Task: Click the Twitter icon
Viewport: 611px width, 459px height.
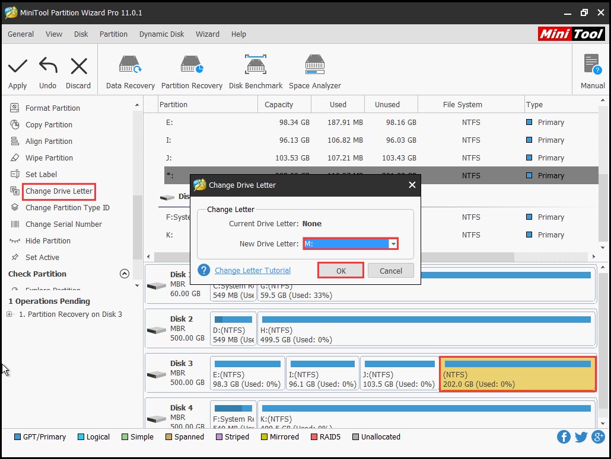Action: [x=581, y=437]
